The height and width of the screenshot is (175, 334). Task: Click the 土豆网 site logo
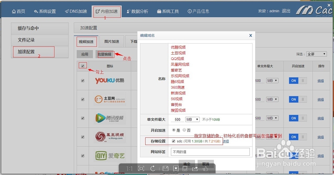click(x=110, y=99)
